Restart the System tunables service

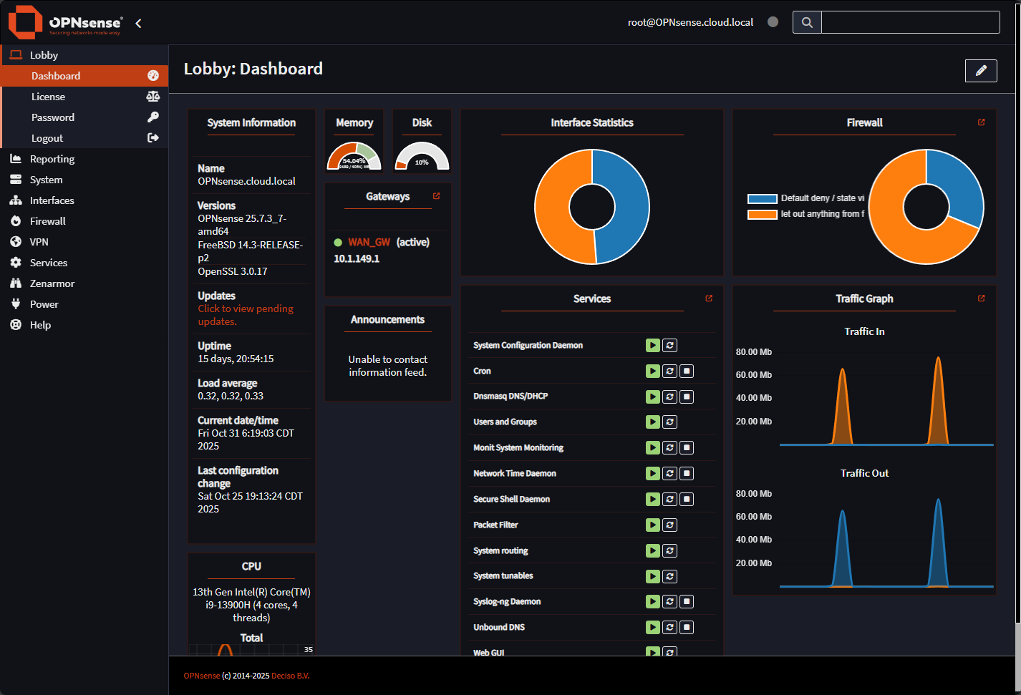(x=669, y=576)
